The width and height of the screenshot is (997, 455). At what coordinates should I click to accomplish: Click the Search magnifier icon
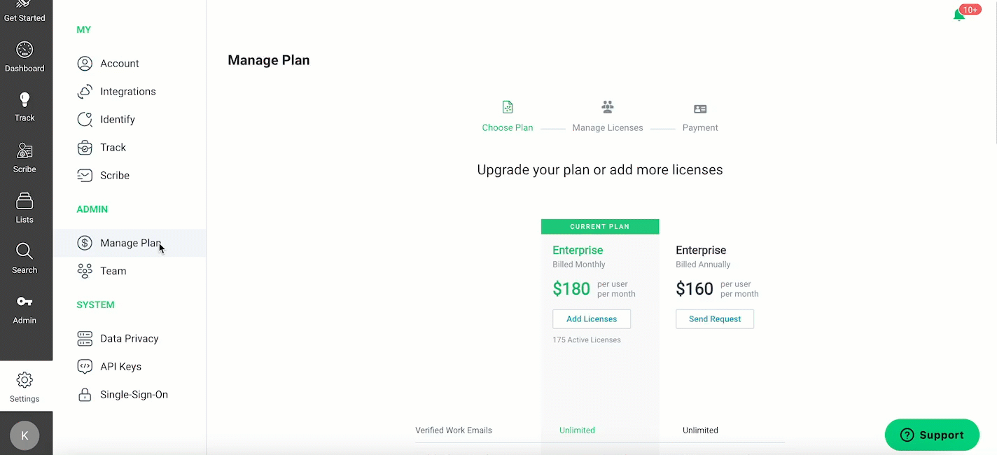pyautogui.click(x=25, y=251)
